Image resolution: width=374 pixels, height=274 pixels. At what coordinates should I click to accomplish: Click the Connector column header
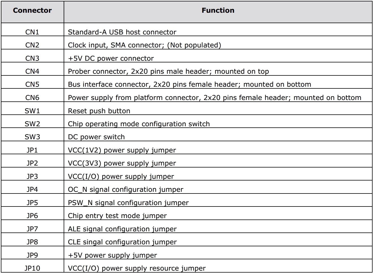tap(32, 10)
